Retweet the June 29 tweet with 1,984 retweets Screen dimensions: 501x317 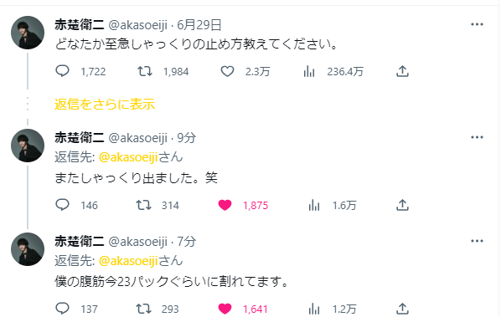coord(145,71)
